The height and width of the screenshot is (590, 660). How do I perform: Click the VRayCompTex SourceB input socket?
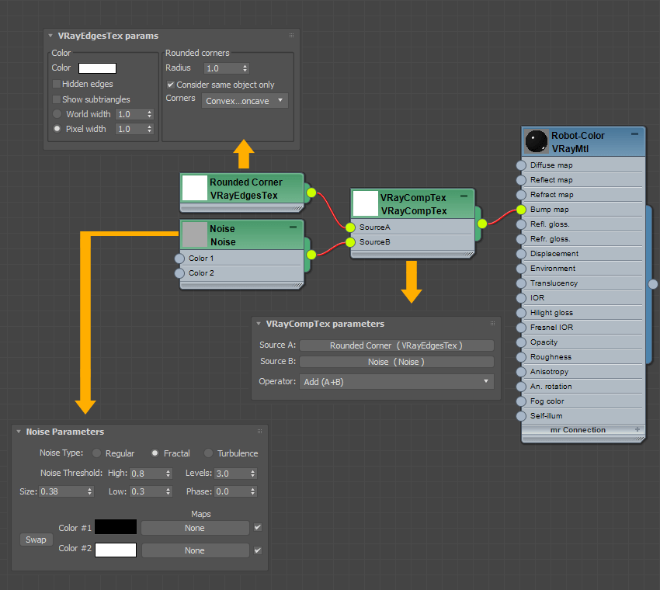point(350,242)
